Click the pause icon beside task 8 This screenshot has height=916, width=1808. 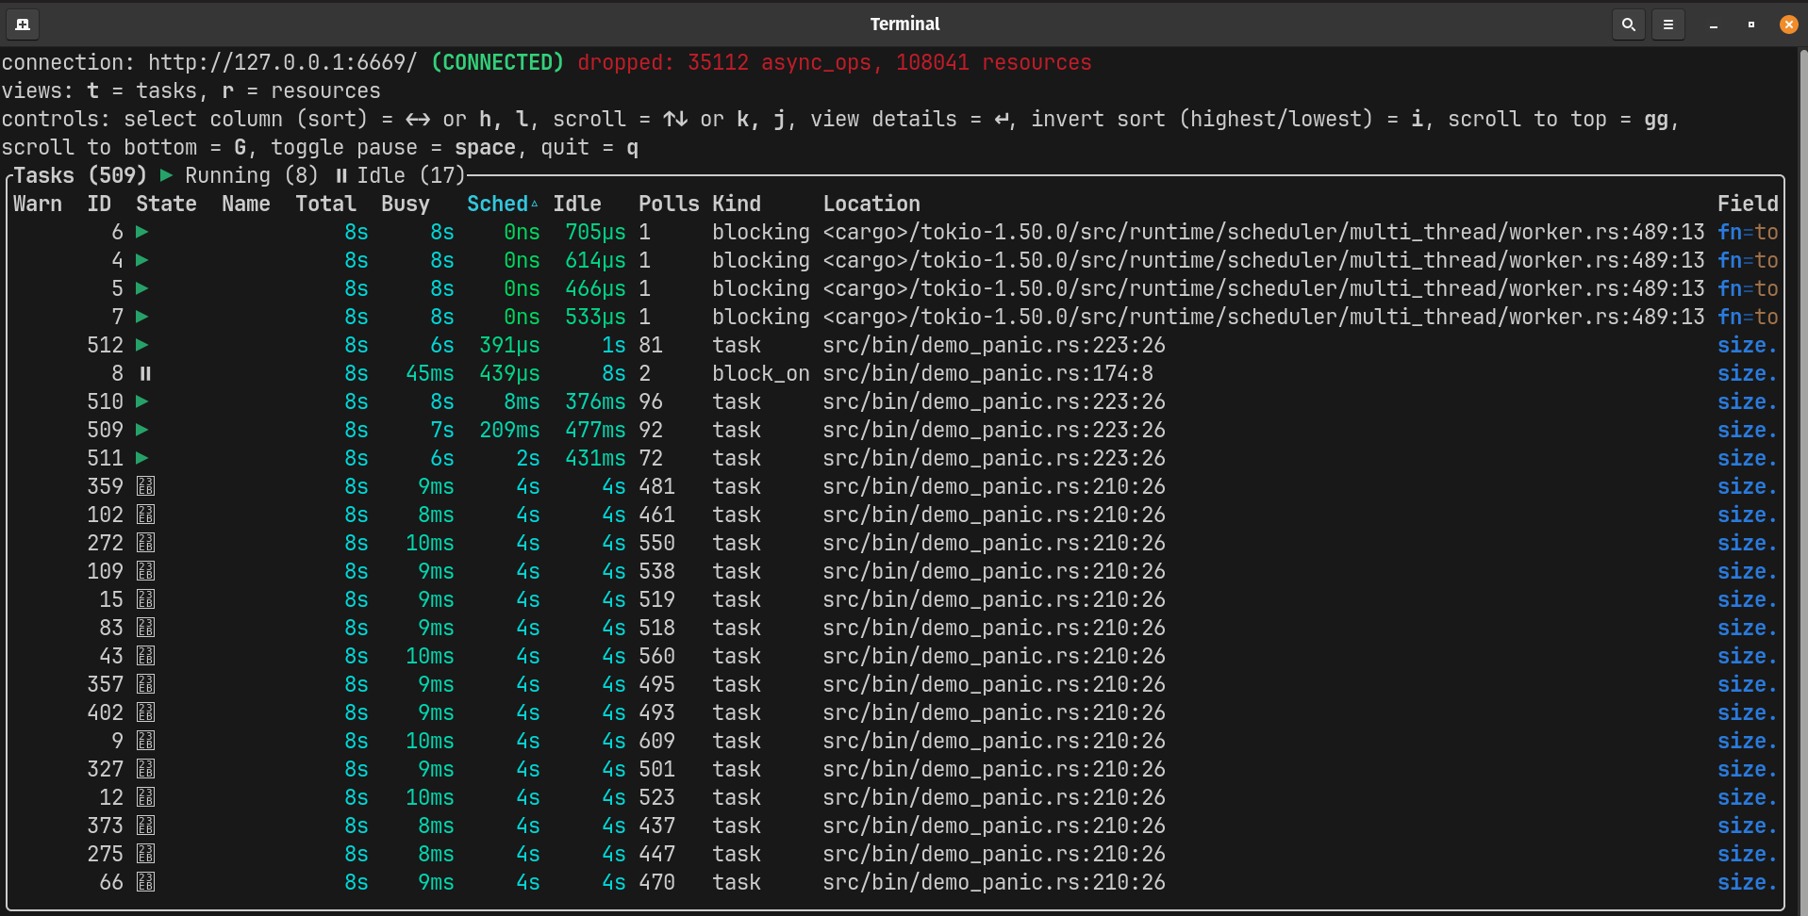click(x=144, y=373)
